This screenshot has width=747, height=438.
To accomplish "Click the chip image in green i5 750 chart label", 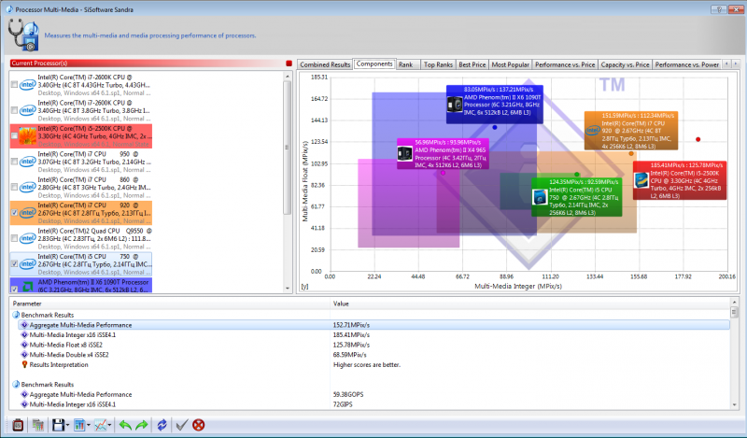I will (x=540, y=196).
